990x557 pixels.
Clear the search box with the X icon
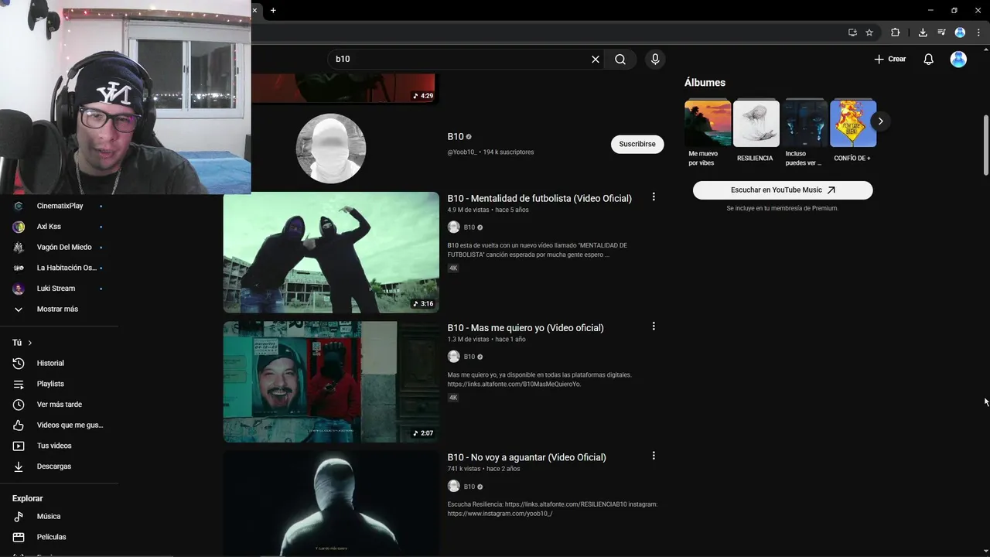click(x=596, y=59)
